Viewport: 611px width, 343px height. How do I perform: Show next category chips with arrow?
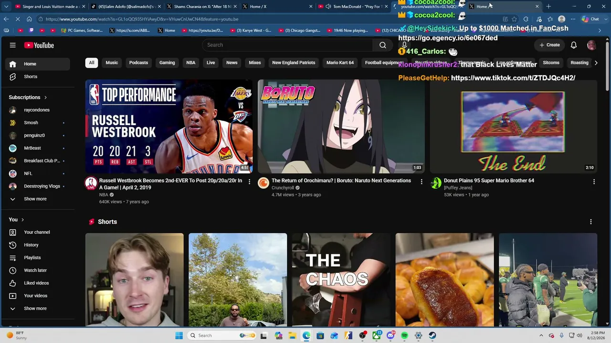click(x=596, y=63)
